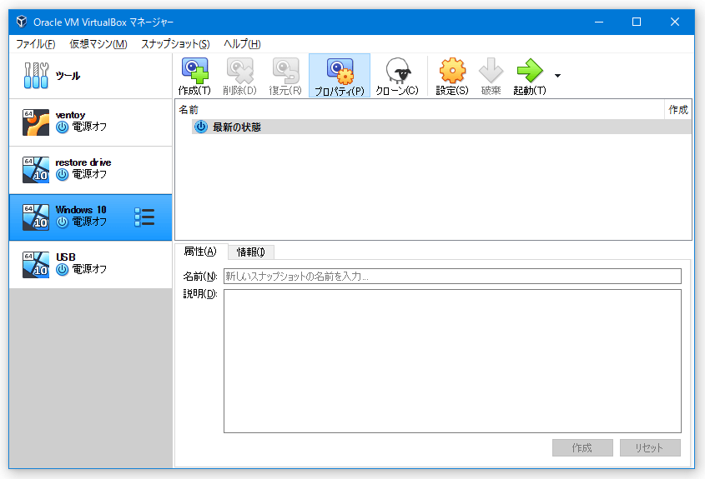
Task: Toggle the プロパティ(P) properties toolbar button
Action: coord(340,76)
